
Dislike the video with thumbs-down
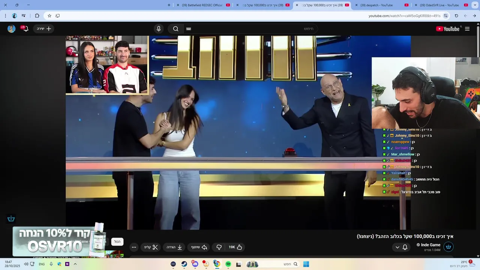[219, 247]
